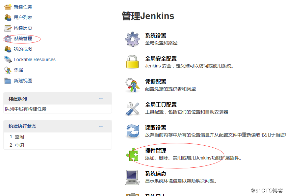
Task: Open 全局工具配置
Action: coord(161,105)
